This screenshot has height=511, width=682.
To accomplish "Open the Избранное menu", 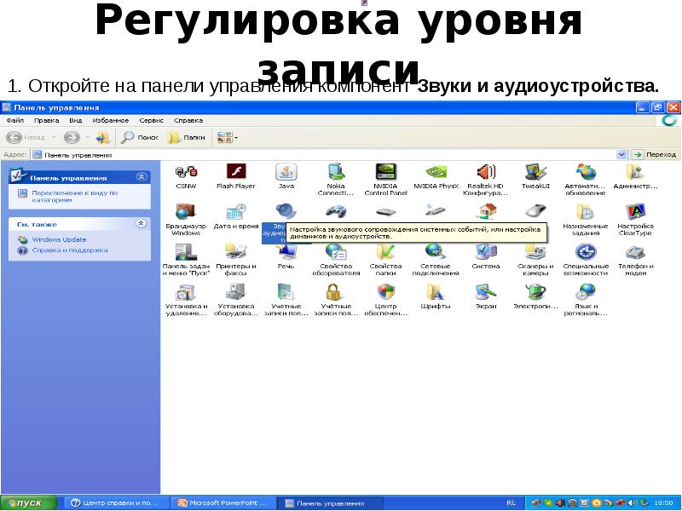I will 111,120.
